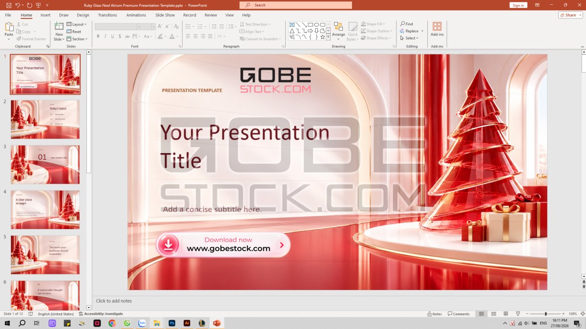Switch to Reading View icon
The height and width of the screenshot is (329, 586).
pyautogui.click(x=505, y=314)
